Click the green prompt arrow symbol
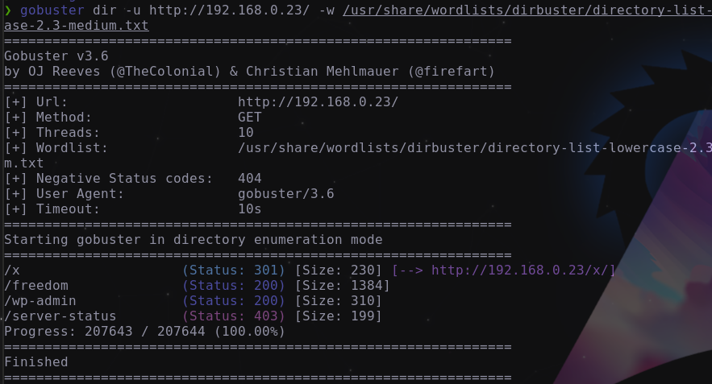Screen dimensions: 712x384 (8, 10)
